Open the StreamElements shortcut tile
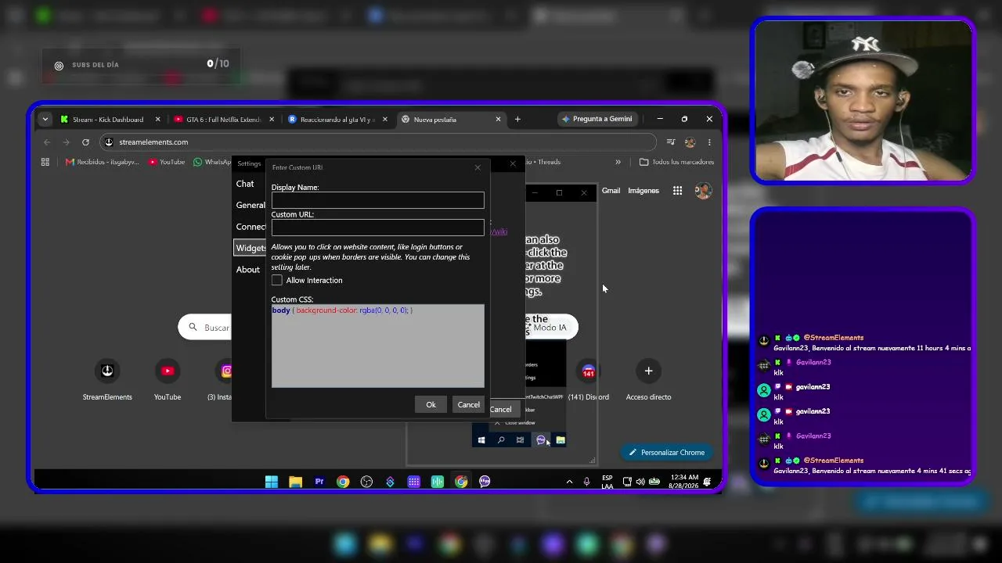The image size is (1002, 563). point(107,379)
